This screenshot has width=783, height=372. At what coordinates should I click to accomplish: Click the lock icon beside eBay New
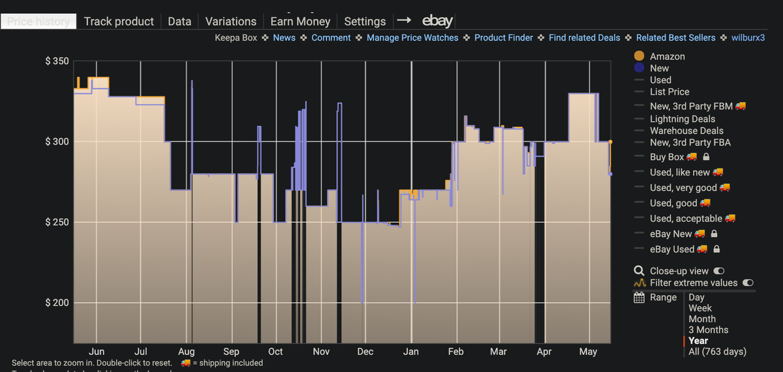(714, 233)
